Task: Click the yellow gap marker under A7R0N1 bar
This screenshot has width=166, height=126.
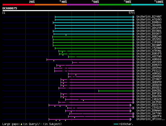Action: point(62,52)
